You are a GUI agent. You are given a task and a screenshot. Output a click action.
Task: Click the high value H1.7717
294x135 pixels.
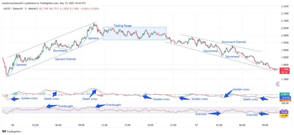tap(55, 9)
